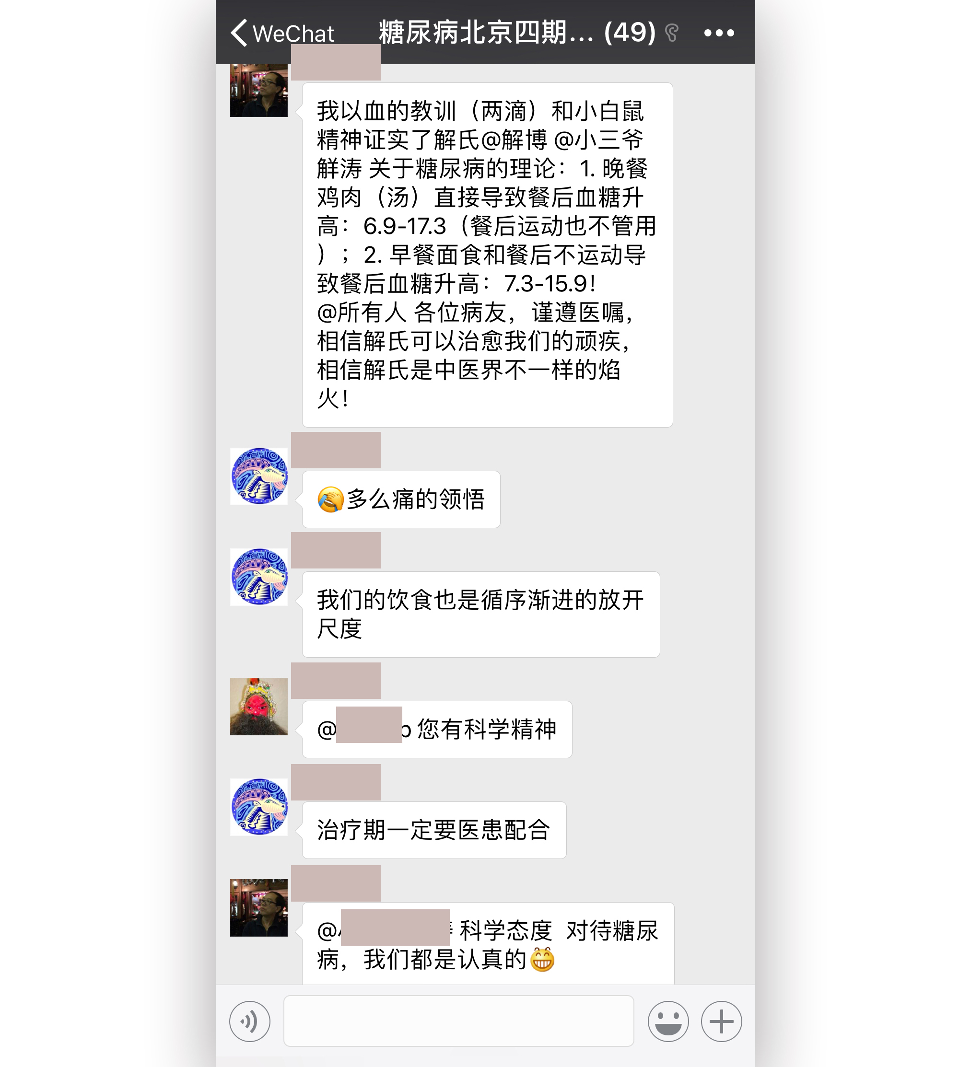971x1067 pixels.
Task: Tap the back arrow to WeChat
Action: [239, 33]
